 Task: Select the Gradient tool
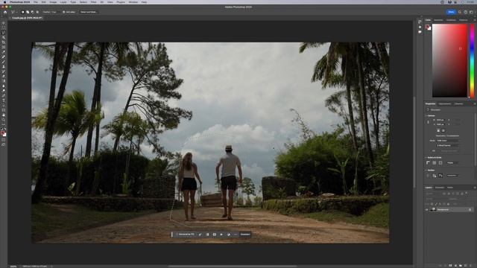coord(4,81)
